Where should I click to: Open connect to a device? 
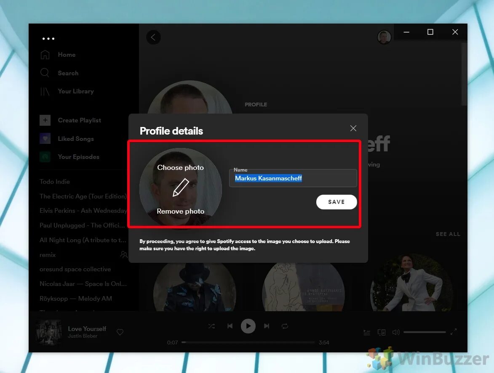[382, 333]
